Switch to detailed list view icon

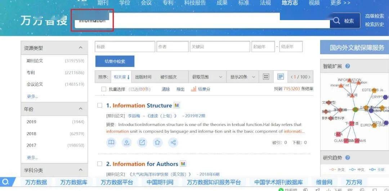click(281, 77)
